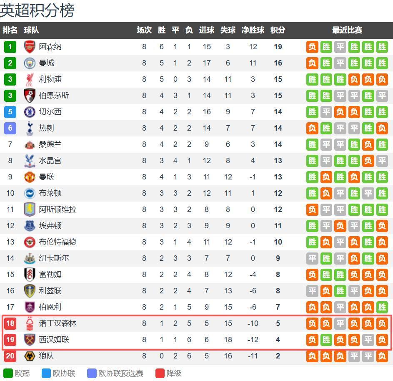Open the 诺丁汉森林 team link

[x=58, y=323]
